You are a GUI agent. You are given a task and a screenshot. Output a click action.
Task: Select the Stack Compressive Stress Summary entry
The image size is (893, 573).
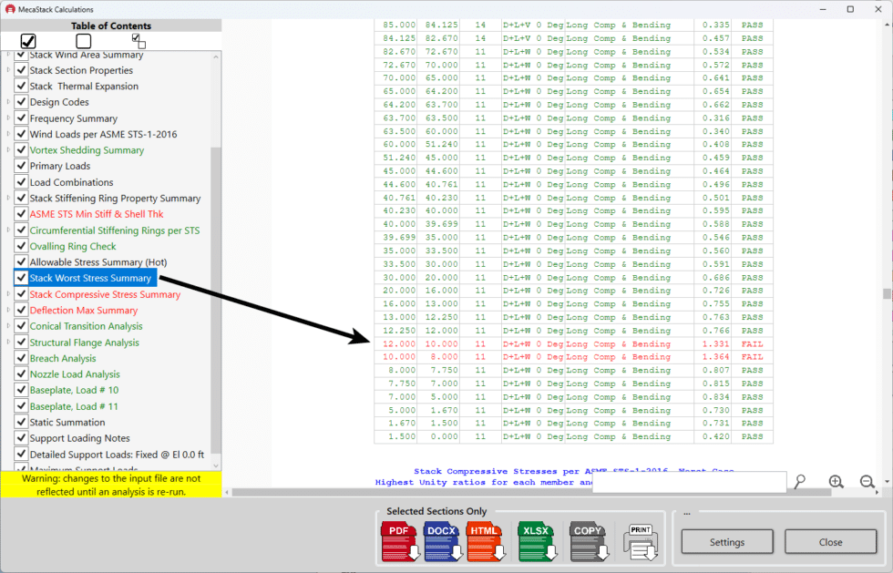(x=105, y=294)
